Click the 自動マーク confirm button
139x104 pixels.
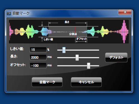pos(47,82)
